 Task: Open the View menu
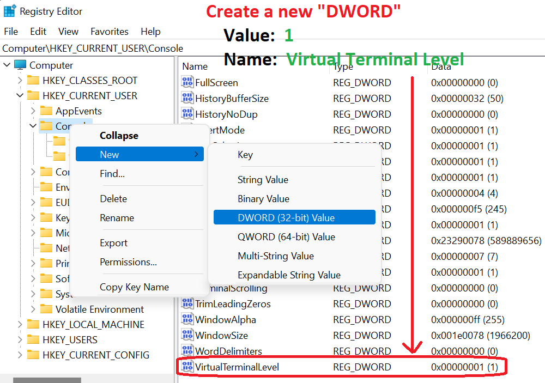point(69,32)
